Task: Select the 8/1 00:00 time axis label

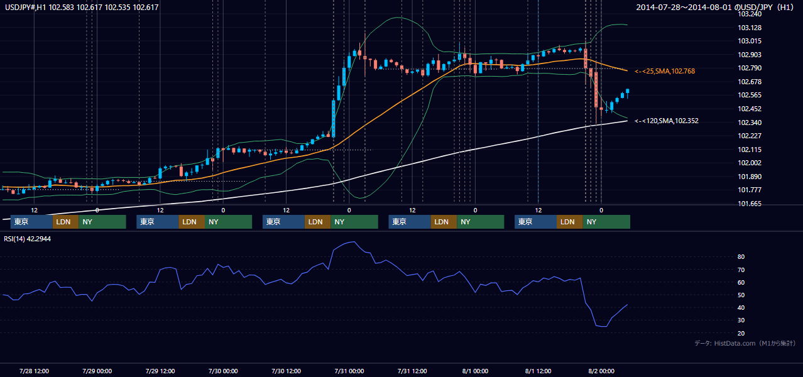Action: click(x=475, y=371)
